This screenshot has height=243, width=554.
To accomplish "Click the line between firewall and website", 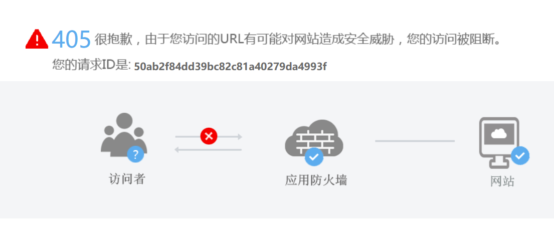I will tap(415, 141).
